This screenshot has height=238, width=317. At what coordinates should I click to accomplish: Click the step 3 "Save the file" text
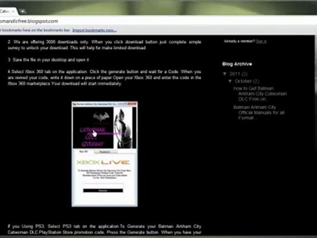[x=49, y=60]
